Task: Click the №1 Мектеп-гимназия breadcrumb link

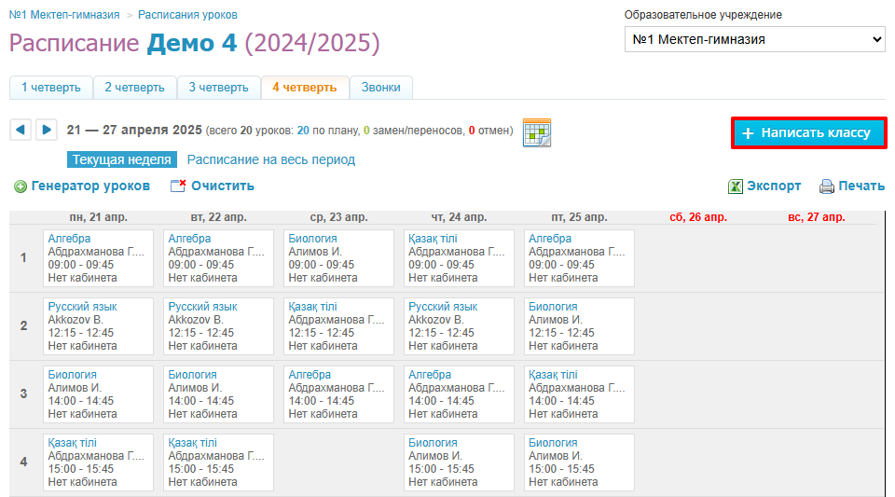Action: click(64, 15)
